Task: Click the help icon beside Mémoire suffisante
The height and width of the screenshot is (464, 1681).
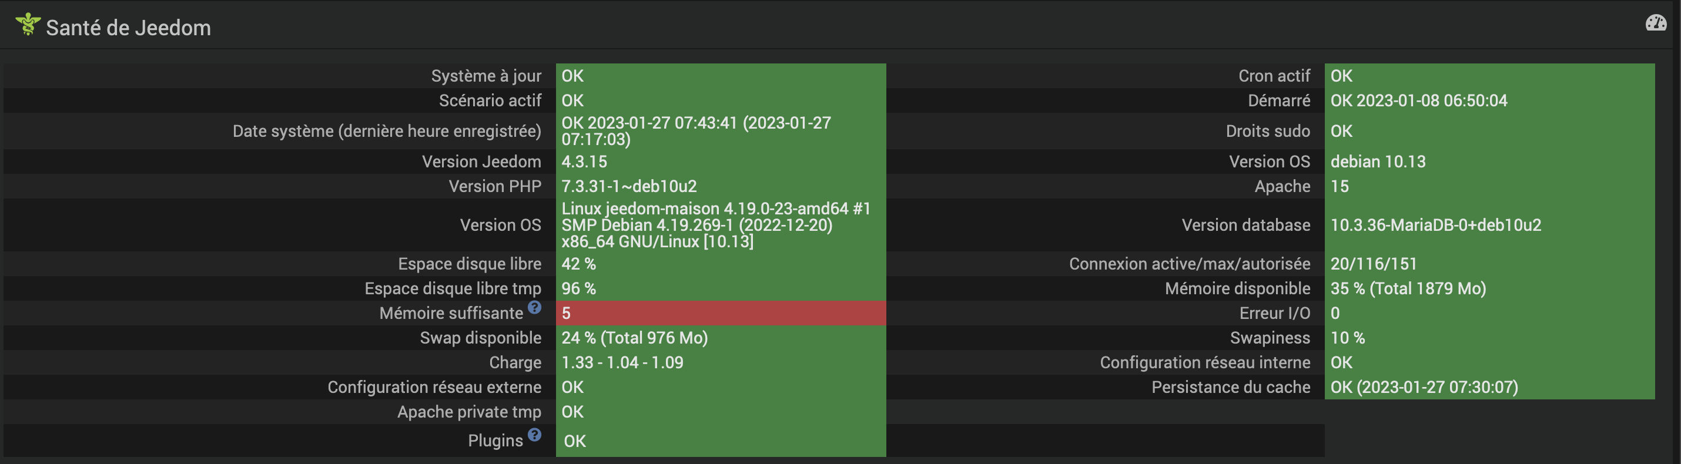Action: 534,308
